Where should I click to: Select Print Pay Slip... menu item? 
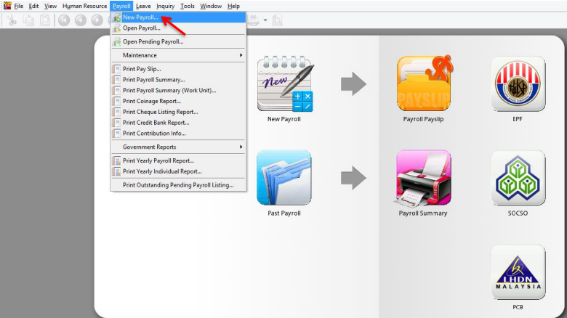click(x=142, y=69)
